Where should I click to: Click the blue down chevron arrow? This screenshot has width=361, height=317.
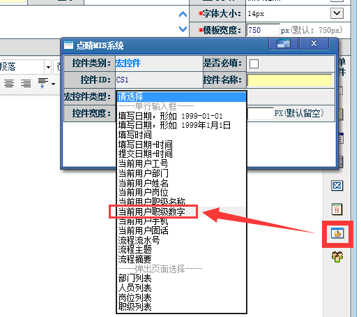(183, 29)
